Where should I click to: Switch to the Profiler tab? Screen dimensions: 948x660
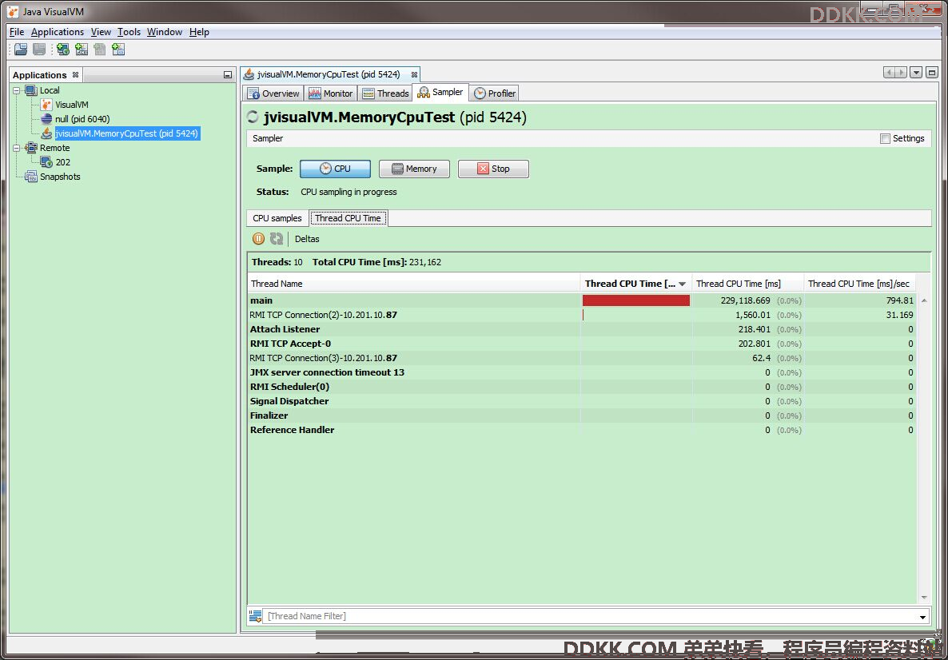pos(495,93)
